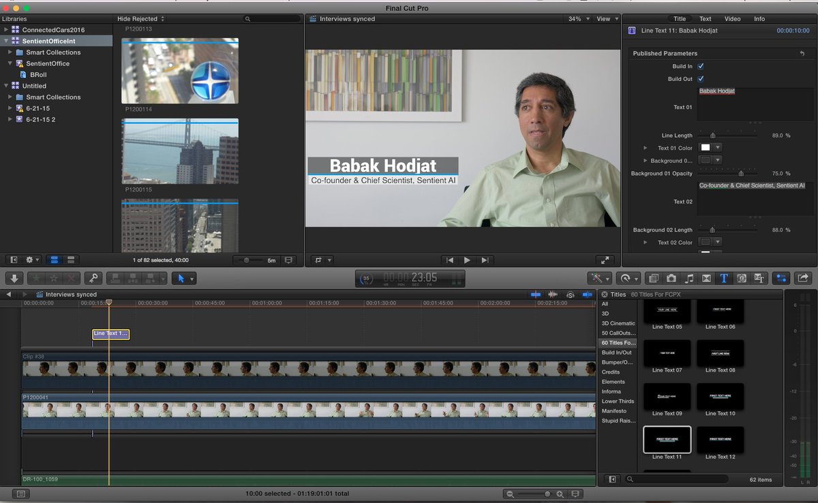This screenshot has height=503, width=818.
Task: Toggle audio skimming waveform button
Action: 553,295
